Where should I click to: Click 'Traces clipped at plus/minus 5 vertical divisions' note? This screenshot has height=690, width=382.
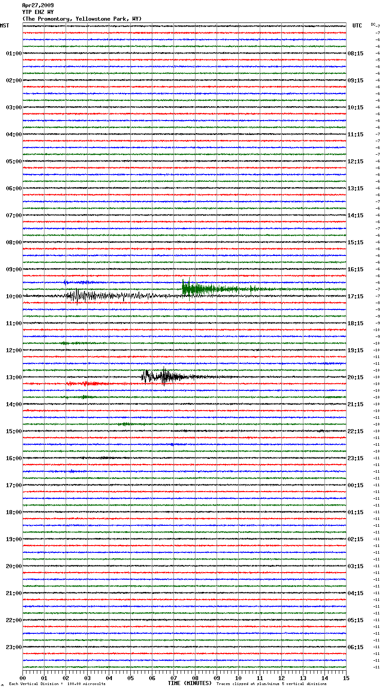(x=271, y=684)
